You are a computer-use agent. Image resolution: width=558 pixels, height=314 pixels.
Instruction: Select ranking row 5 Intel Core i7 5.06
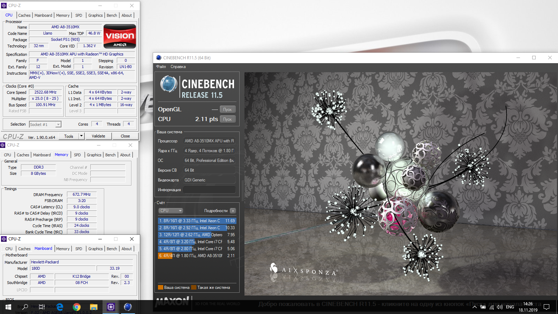click(197, 249)
